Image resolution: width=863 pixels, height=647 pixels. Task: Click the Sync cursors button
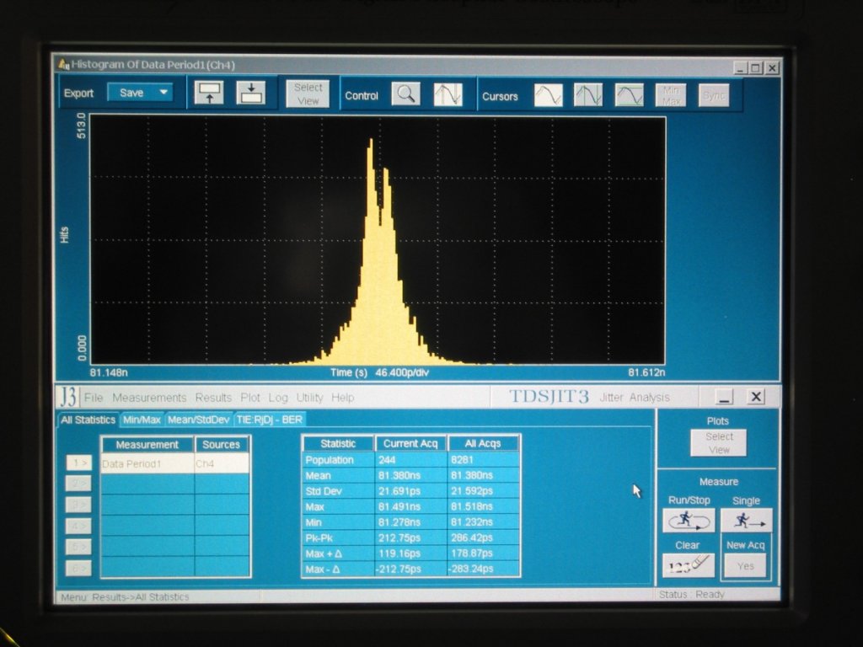click(x=714, y=96)
